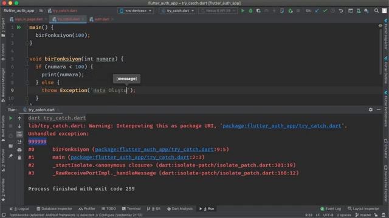Open birFonksiyon stack trace link #0
The width and height of the screenshot is (389, 218).
154,150
